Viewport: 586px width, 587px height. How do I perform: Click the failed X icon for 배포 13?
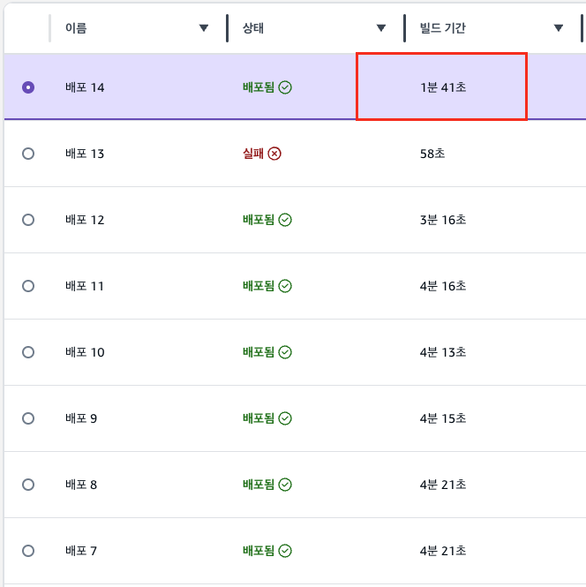point(274,154)
